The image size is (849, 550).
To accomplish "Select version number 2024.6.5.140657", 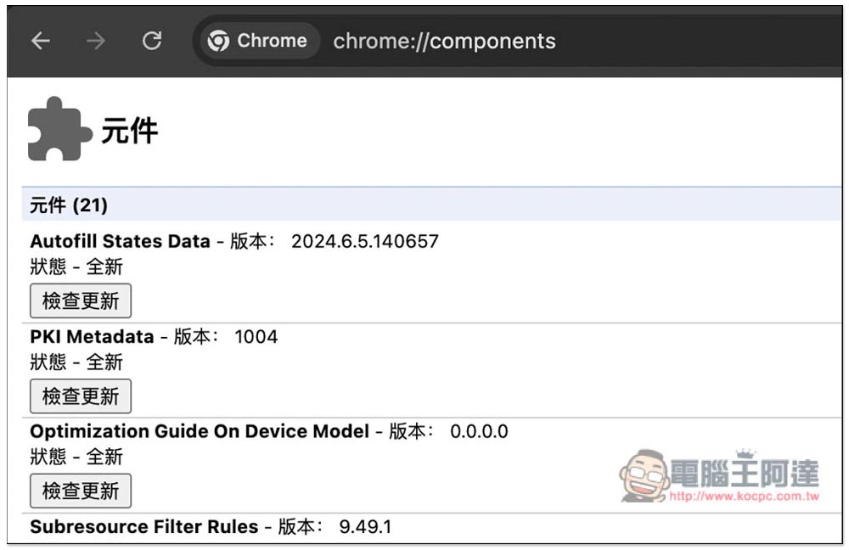I will point(365,241).
